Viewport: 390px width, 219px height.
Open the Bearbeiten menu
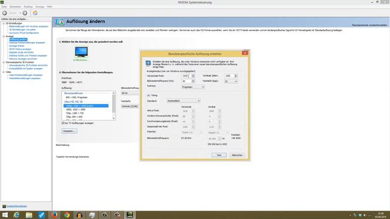[x=15, y=7]
